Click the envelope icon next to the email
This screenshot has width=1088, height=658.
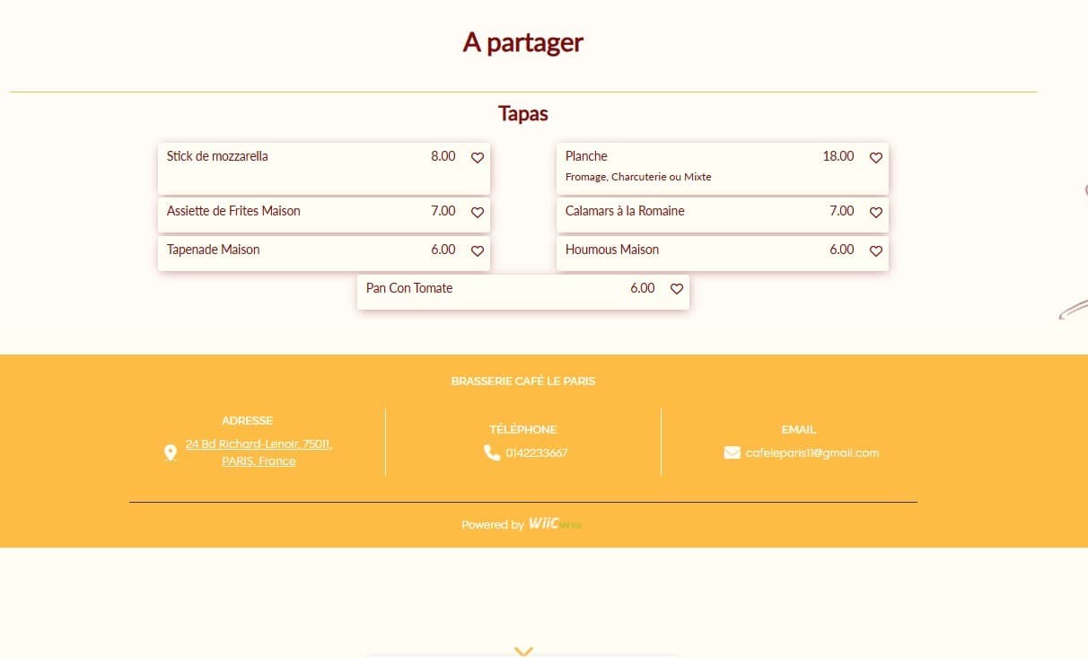click(732, 452)
